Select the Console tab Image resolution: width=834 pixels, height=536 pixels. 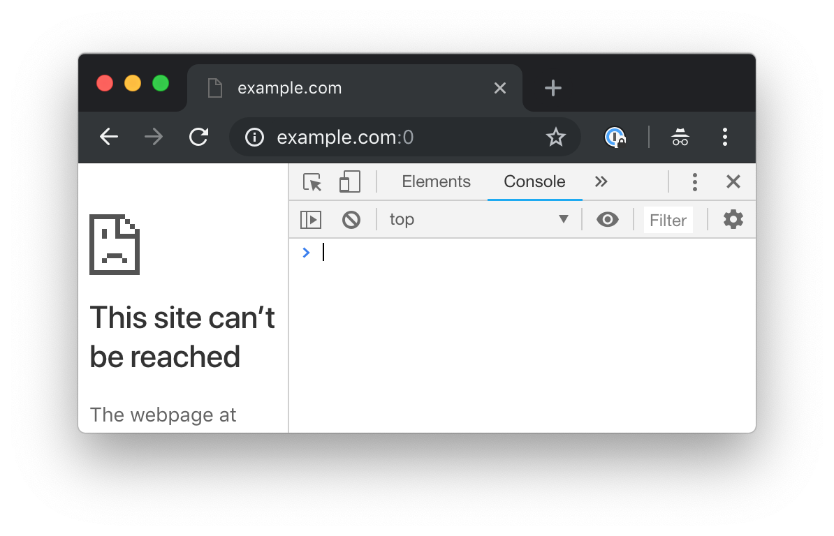coord(534,181)
